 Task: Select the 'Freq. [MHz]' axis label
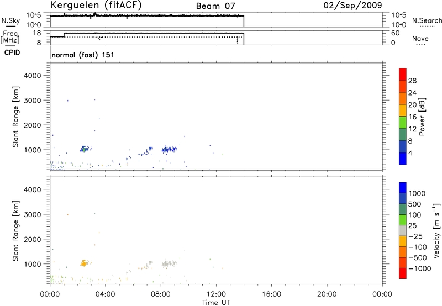point(10,37)
